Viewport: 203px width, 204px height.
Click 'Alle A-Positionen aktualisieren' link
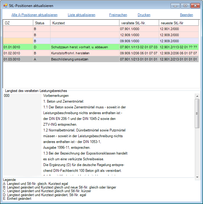pyautogui.click(x=34, y=15)
